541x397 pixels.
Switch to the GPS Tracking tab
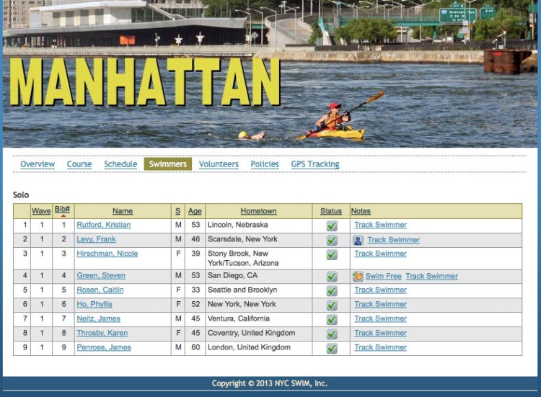315,164
